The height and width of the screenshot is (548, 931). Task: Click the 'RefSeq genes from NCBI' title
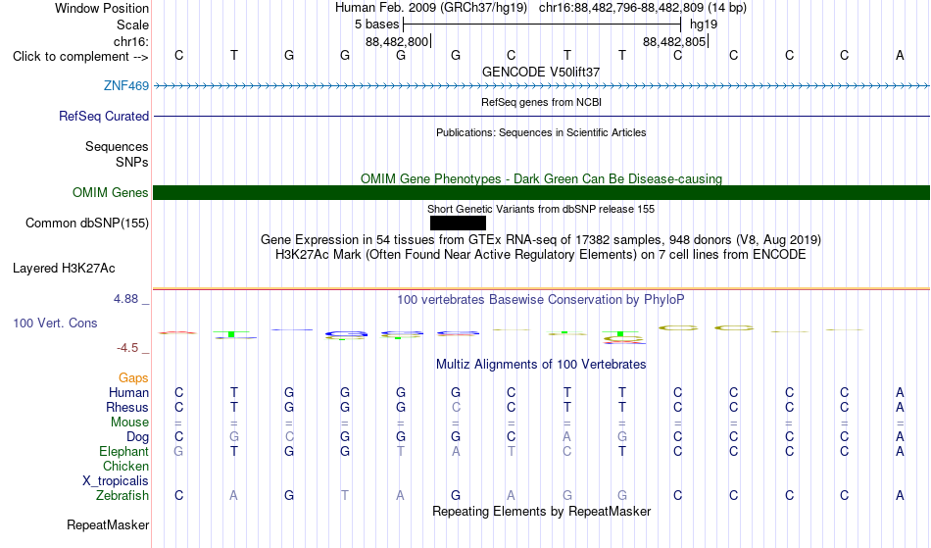click(x=541, y=102)
